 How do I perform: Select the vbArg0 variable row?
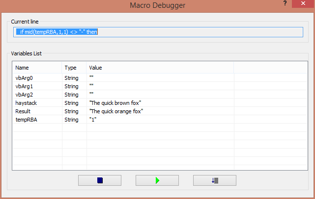tap(160, 78)
